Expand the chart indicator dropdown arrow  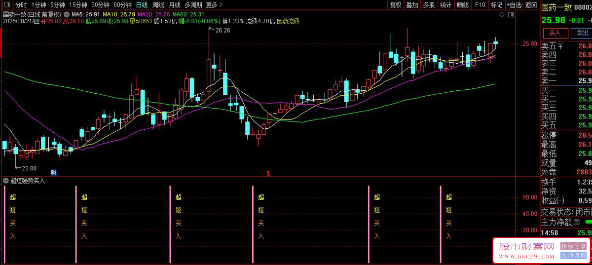[66, 15]
